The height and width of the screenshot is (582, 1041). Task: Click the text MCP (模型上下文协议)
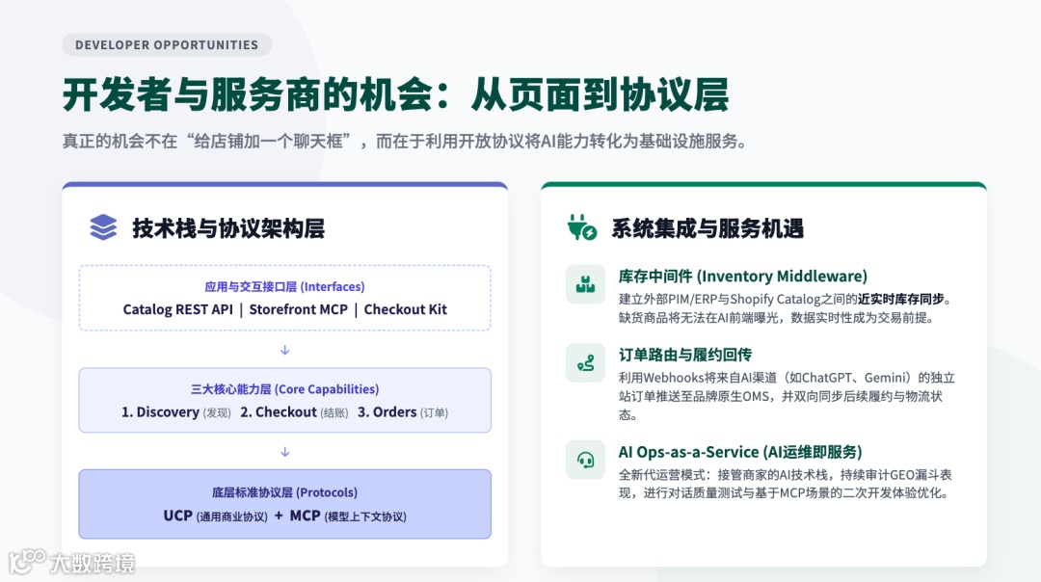pyautogui.click(x=348, y=516)
